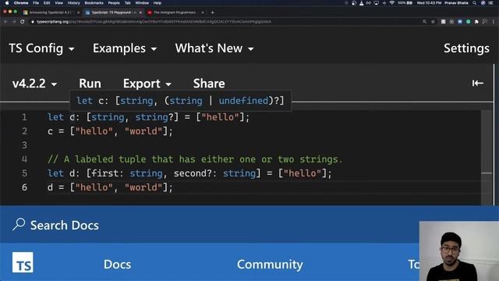
Task: Click the clock showing Wed 10:43 PM
Action: [x=429, y=3]
